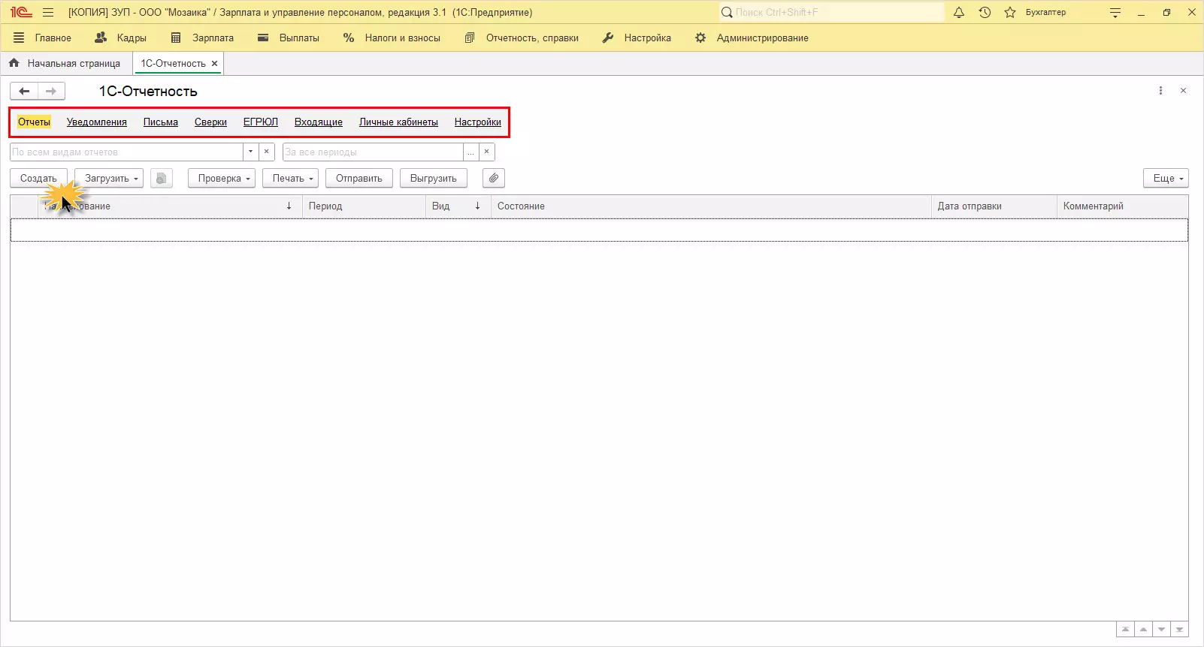This screenshot has height=647, width=1204.
Task: Sort by the Вид column header
Action: coord(458,206)
